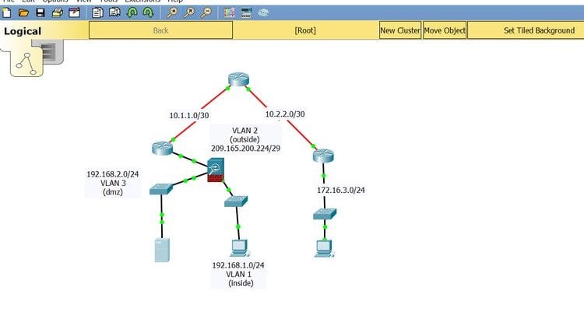Select the 192.168.1.0/24 VLAN 1 inside label
Screen dimensions: 584x315
(x=238, y=275)
